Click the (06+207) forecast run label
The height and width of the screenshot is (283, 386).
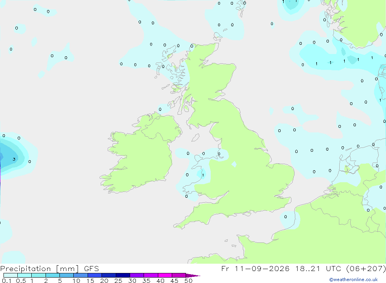[366, 269]
